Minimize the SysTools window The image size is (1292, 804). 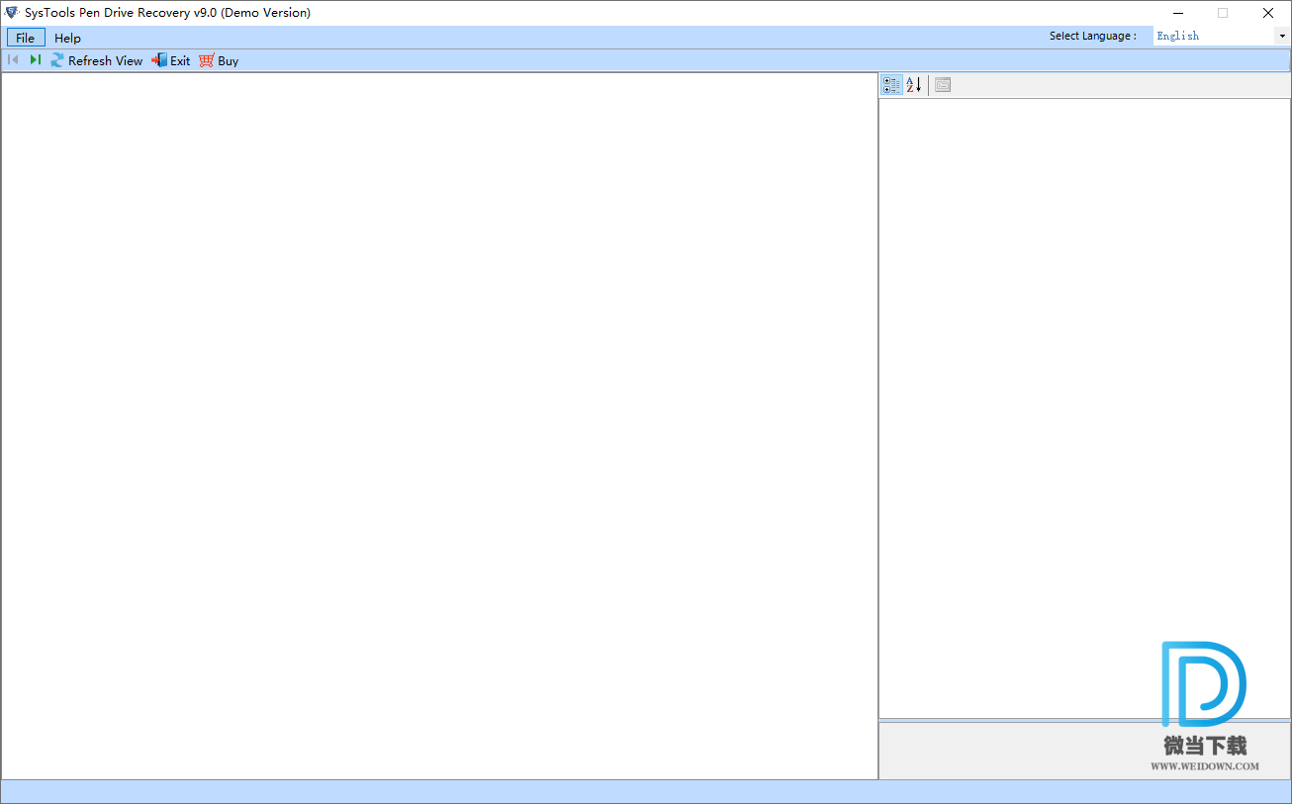[1178, 13]
